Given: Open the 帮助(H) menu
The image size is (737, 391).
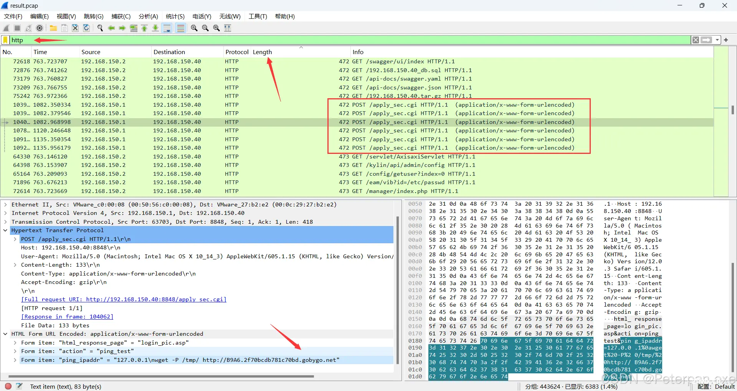Looking at the screenshot, I should click(x=285, y=16).
